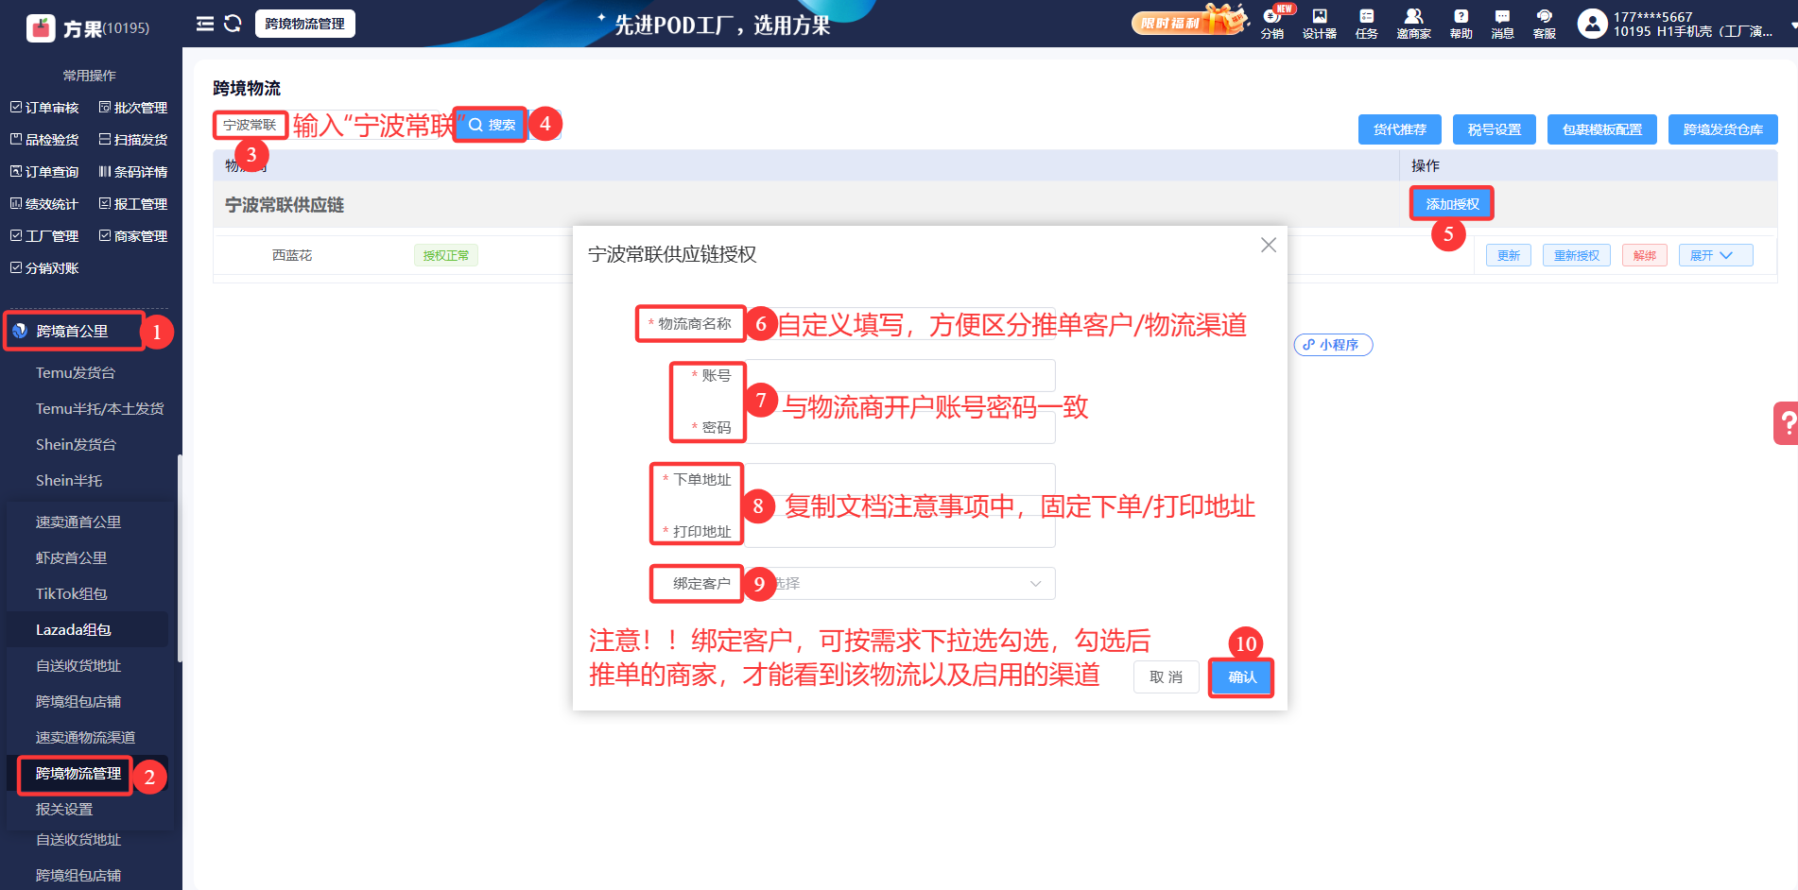Screen dimensions: 1798x890
Task: Click the 搜索 search button
Action: click(492, 125)
